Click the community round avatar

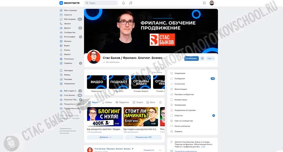pos(94,57)
